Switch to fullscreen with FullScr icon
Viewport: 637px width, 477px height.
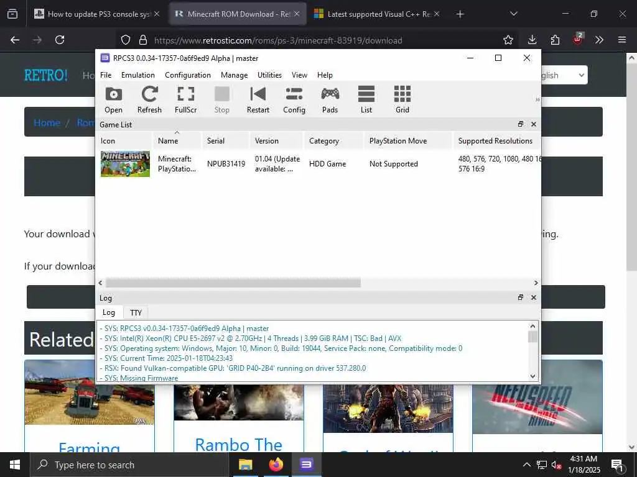point(185,100)
